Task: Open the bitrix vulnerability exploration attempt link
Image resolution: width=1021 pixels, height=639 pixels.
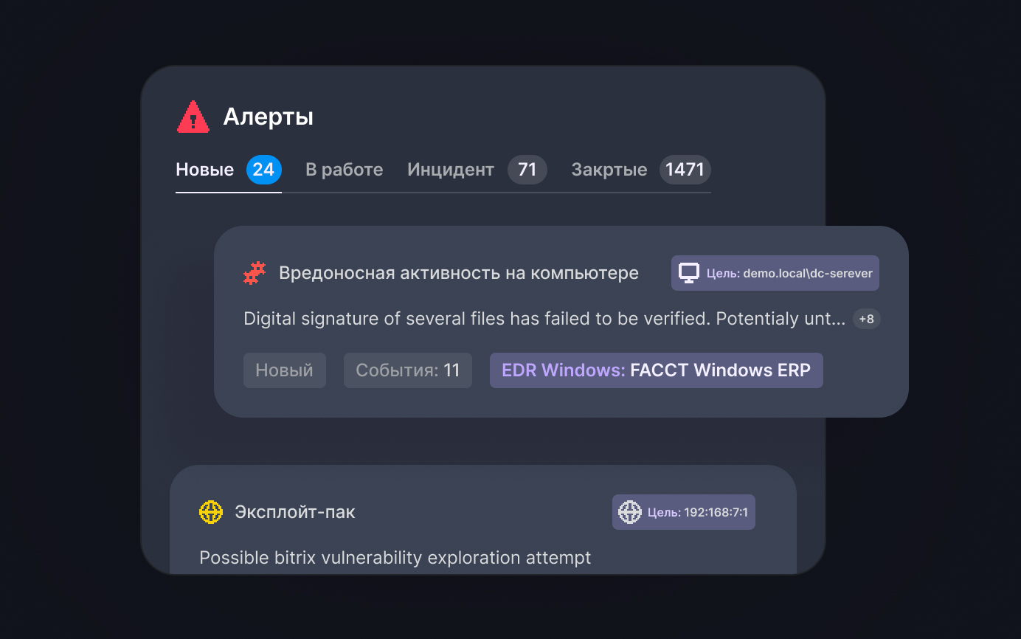Action: tap(395, 558)
